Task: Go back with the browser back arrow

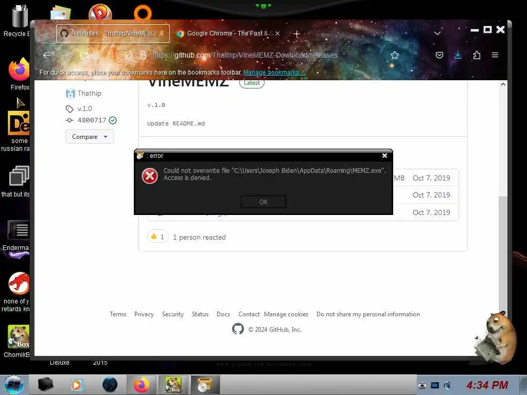Action: (47, 55)
